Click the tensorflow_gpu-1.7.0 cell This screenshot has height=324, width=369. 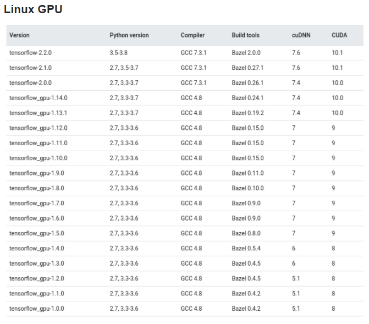[x=37, y=204]
